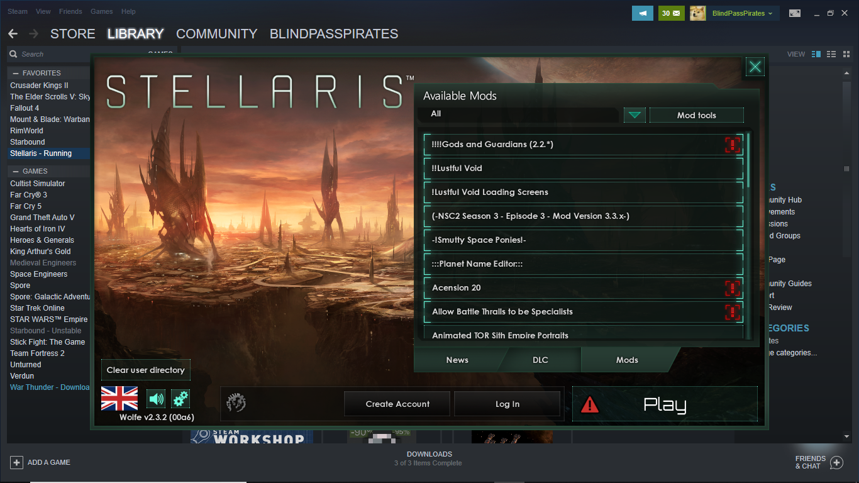Click the warning icon on Acension 20
The image size is (859, 483).
click(x=732, y=288)
